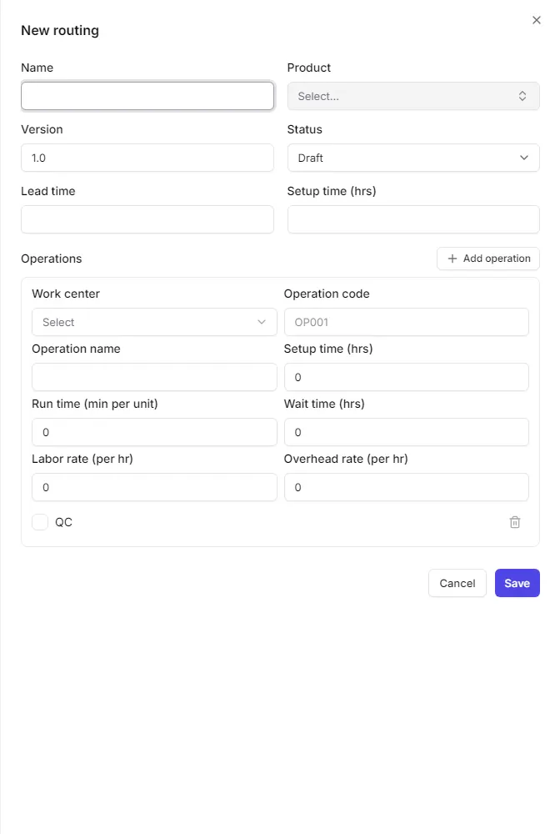Open the Status dropdown showing Draft
560x834 pixels.
(x=412, y=158)
